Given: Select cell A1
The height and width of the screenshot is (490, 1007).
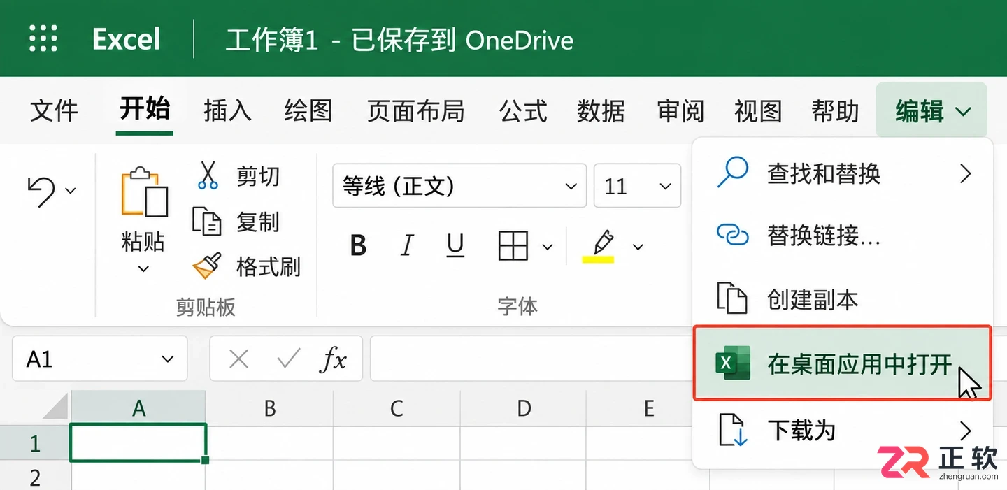Looking at the screenshot, I should (138, 442).
